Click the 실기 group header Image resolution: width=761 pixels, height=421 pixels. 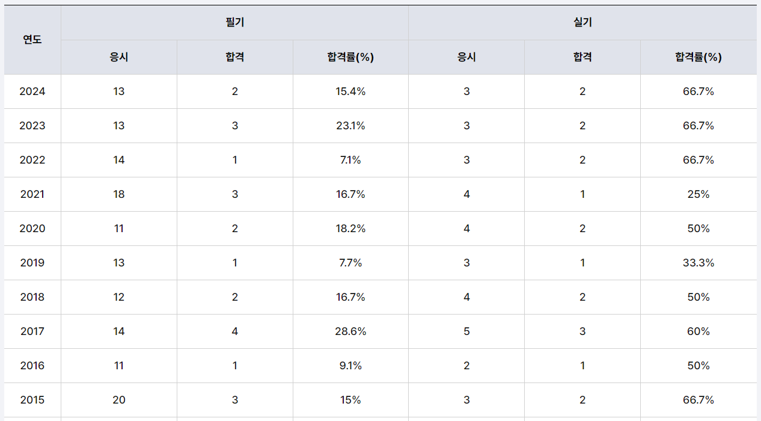point(582,23)
